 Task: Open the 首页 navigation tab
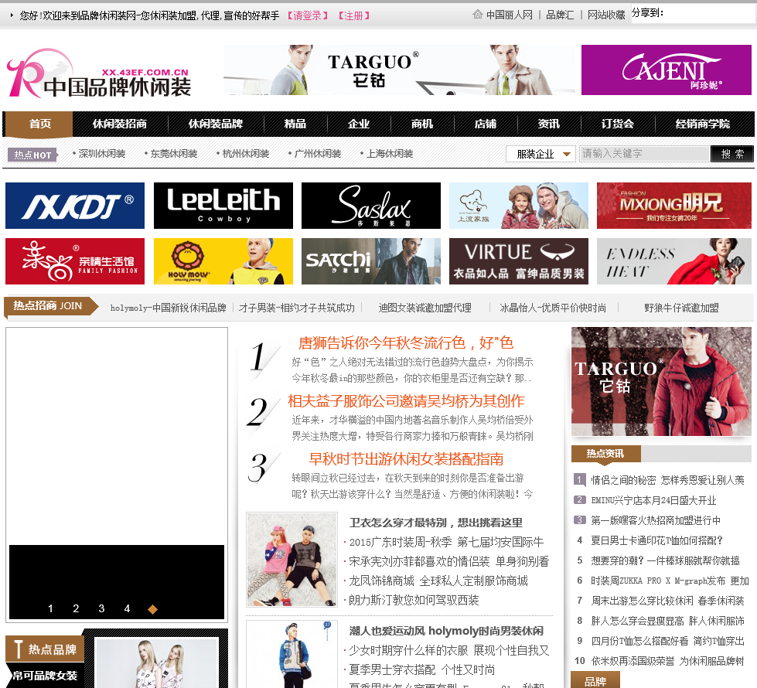pyautogui.click(x=39, y=124)
